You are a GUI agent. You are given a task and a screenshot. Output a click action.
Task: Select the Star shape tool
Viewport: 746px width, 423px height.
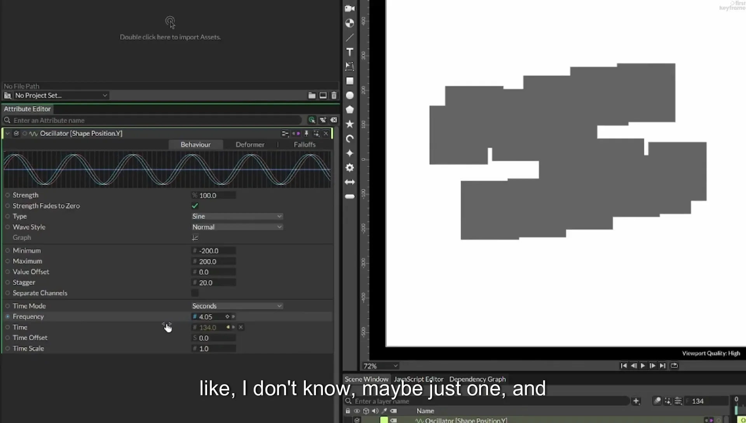pos(350,124)
